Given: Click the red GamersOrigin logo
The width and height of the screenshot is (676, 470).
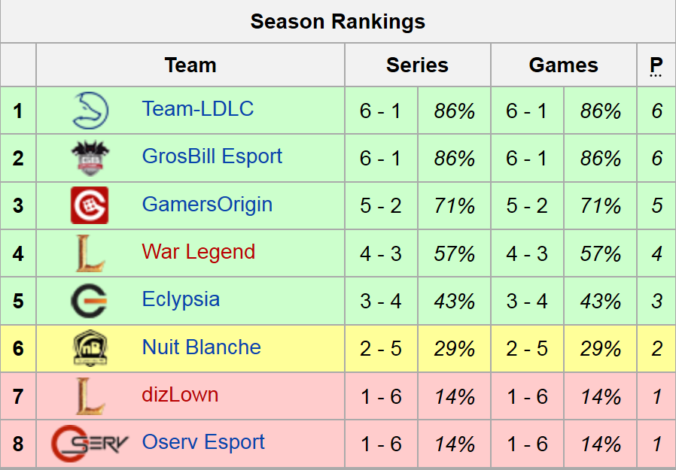Looking at the screenshot, I should click(x=90, y=205).
